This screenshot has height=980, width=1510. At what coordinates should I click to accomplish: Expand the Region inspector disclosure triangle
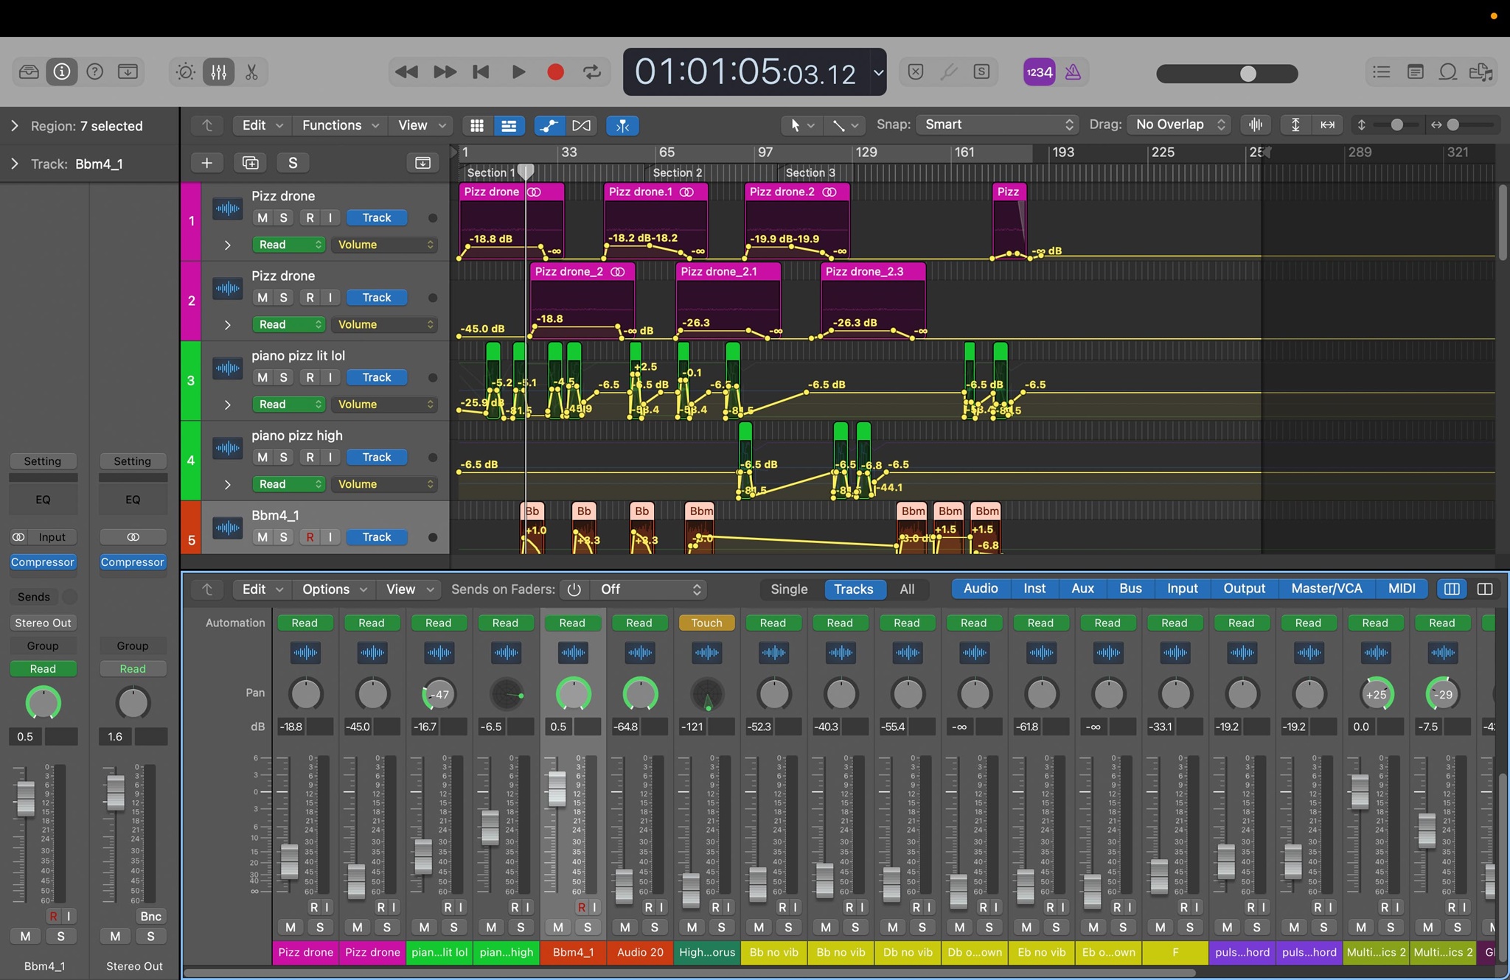pos(14,126)
